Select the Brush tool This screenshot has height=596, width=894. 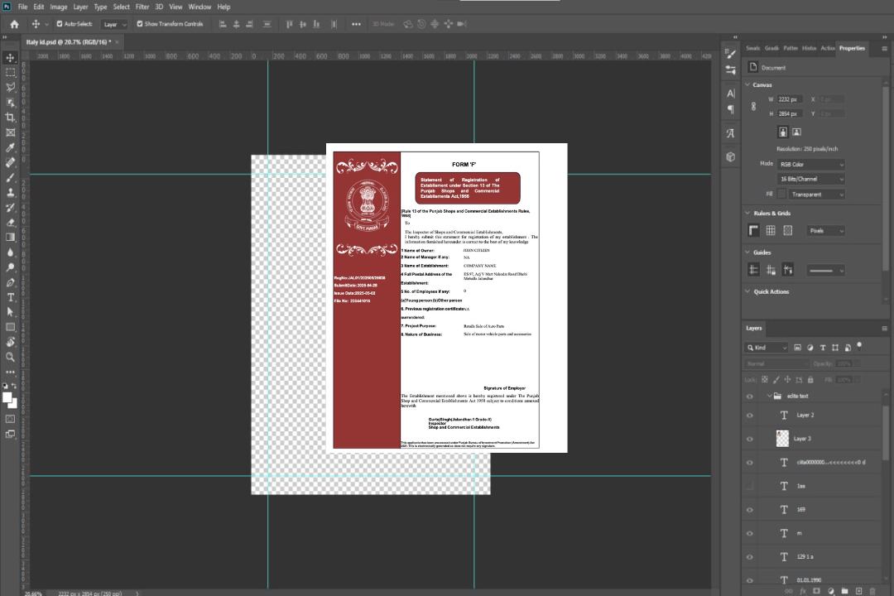pos(10,177)
